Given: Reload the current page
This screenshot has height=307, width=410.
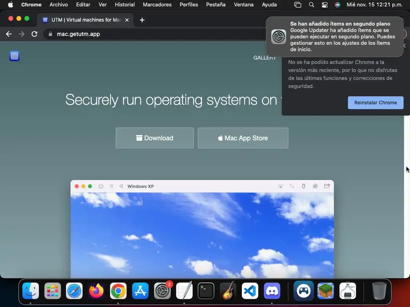Looking at the screenshot, I should click(x=34, y=34).
